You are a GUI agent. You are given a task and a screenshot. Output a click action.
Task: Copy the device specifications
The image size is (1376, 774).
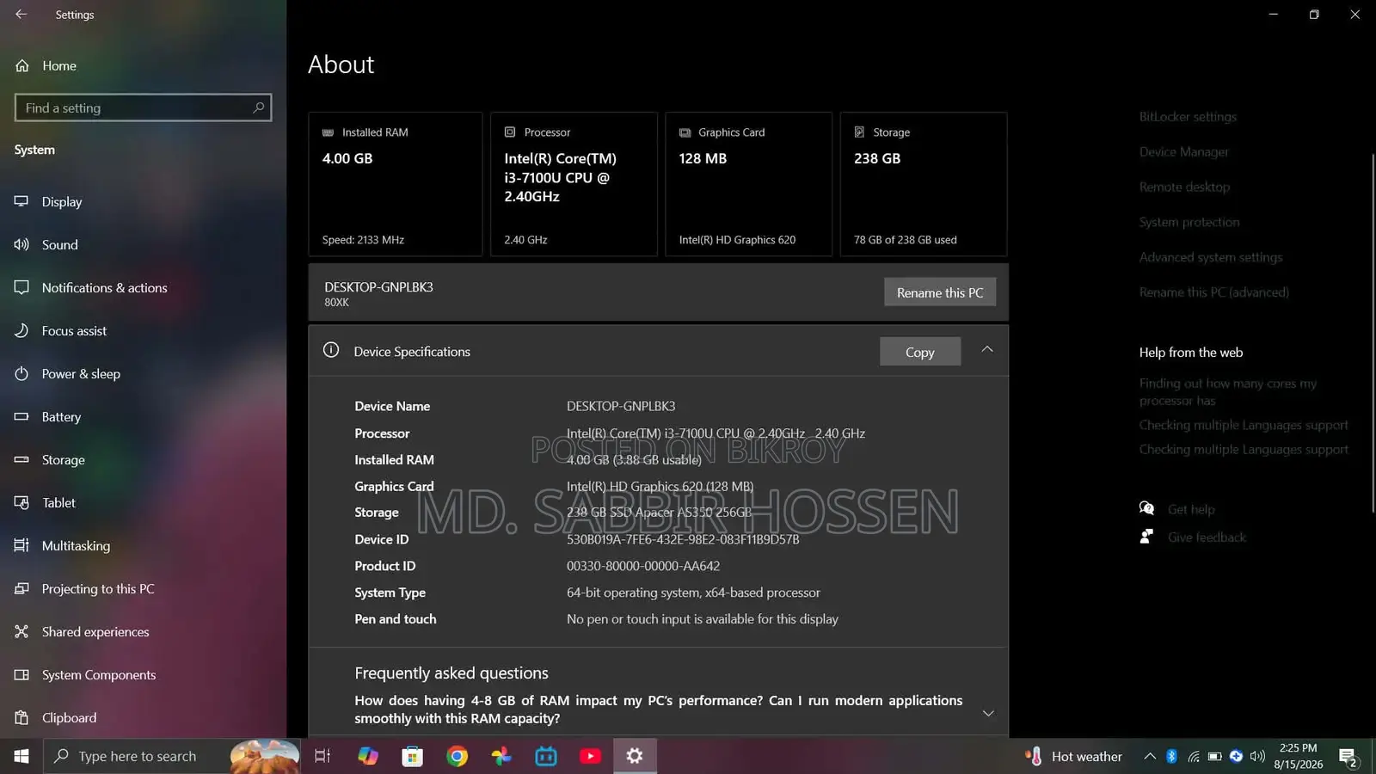point(920,352)
